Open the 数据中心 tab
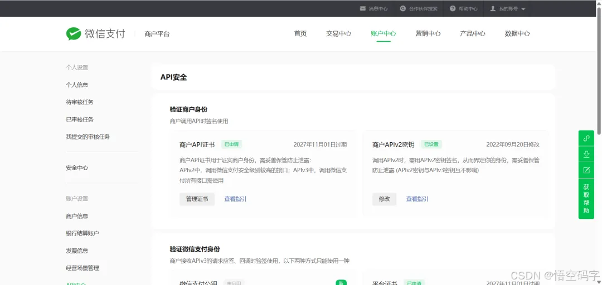 click(517, 34)
